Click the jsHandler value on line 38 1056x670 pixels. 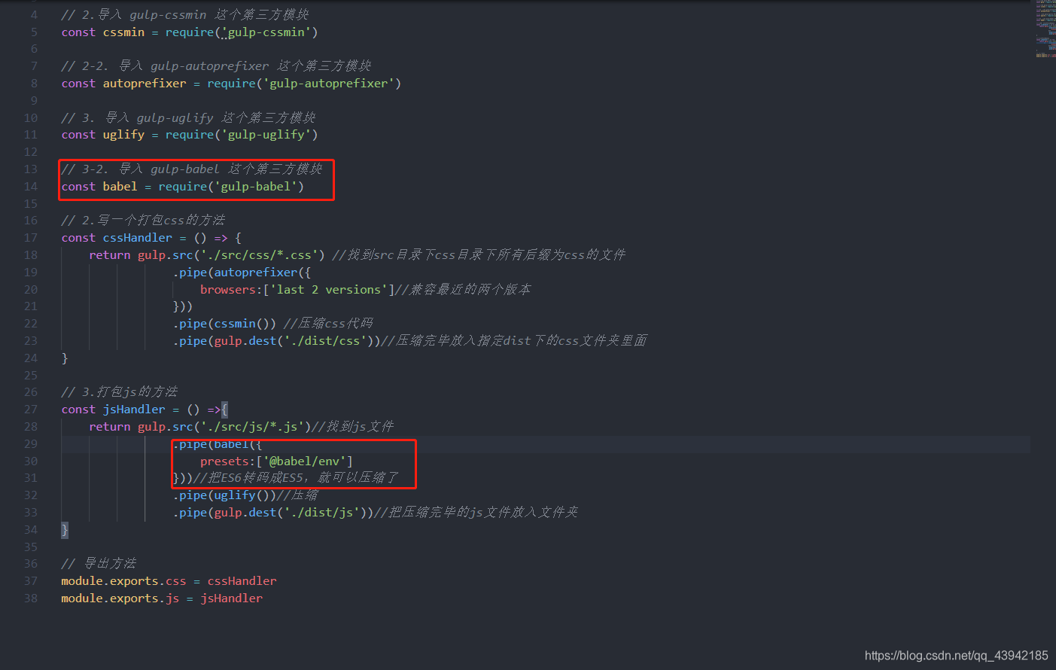click(231, 598)
